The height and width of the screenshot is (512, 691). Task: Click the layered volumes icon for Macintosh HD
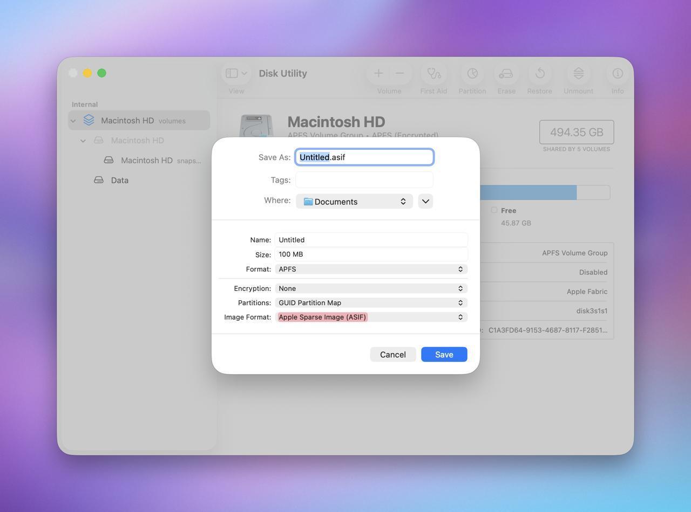click(89, 120)
